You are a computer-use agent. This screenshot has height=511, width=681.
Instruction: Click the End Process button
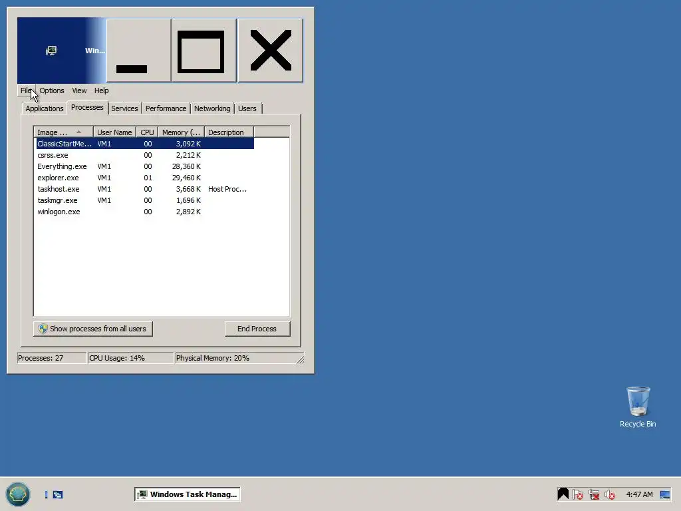pyautogui.click(x=257, y=329)
